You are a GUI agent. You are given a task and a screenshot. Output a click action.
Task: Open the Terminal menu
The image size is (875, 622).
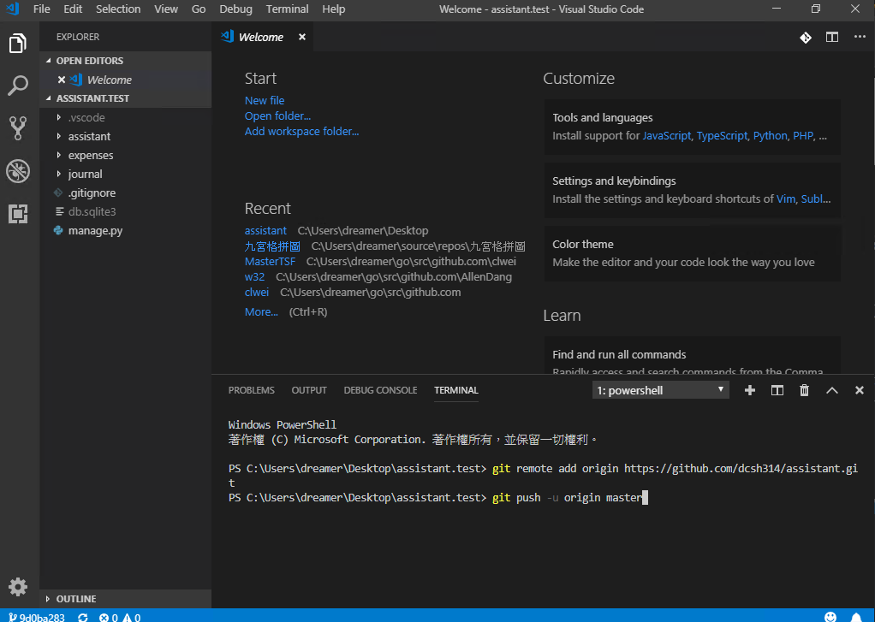pos(287,9)
